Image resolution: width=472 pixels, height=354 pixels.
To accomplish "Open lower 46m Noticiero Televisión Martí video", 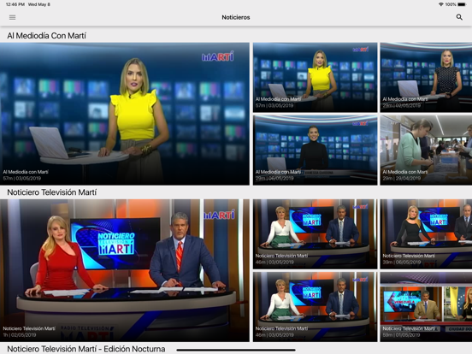I will [x=315, y=307].
